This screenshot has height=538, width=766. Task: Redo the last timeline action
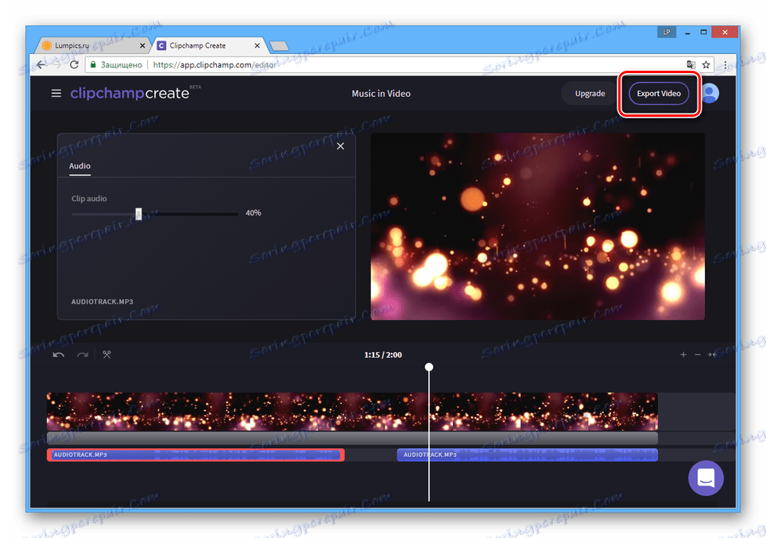tap(83, 354)
